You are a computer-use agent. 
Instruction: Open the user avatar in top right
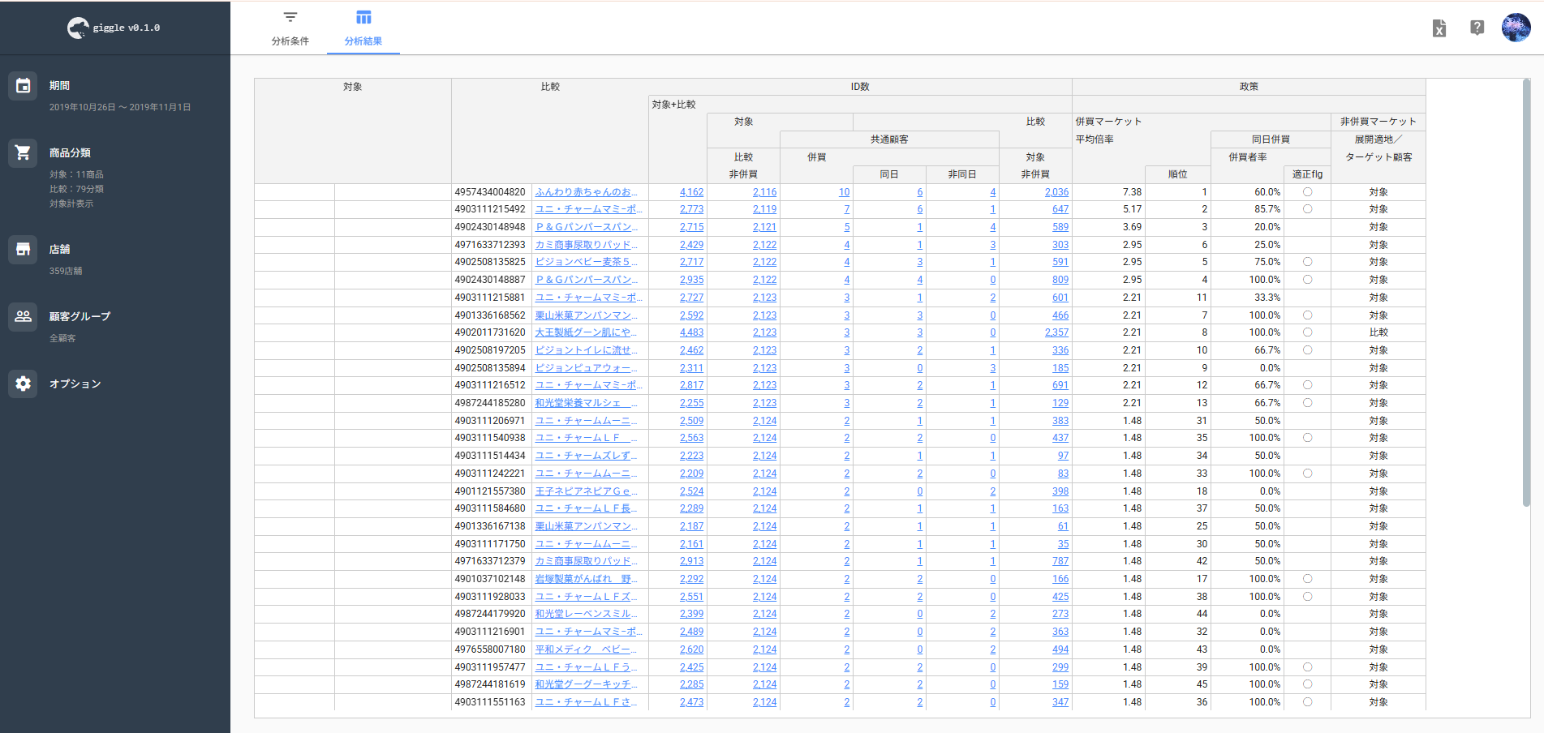[x=1515, y=28]
